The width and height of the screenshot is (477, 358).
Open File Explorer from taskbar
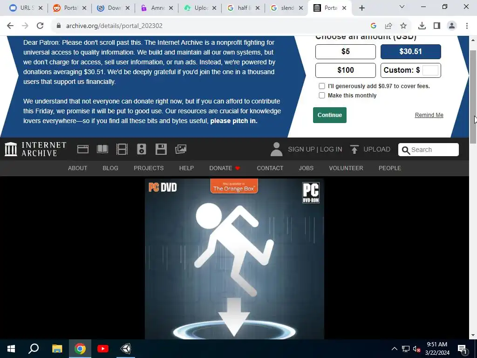[x=57, y=349]
